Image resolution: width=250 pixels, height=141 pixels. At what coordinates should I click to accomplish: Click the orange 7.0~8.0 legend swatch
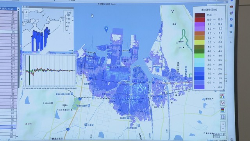(200, 33)
